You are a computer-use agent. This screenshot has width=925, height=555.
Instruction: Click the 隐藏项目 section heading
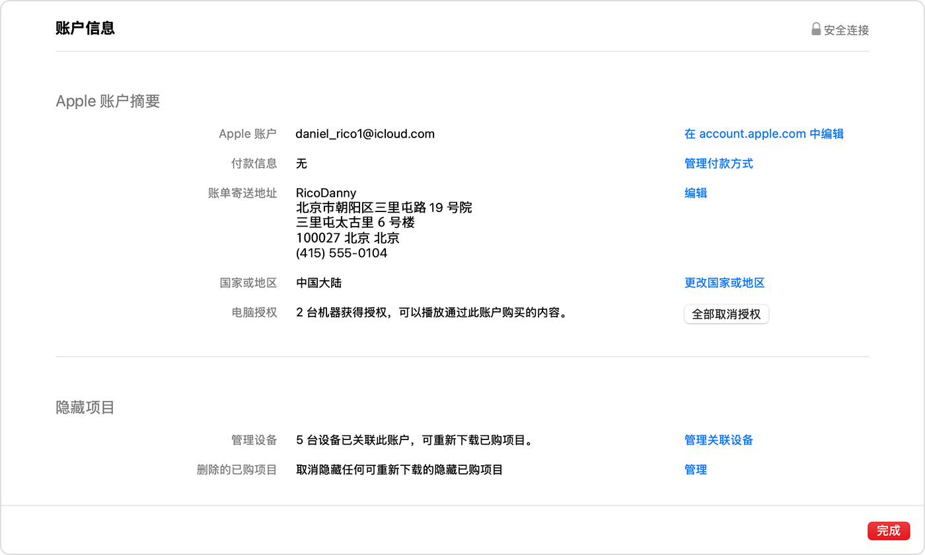(85, 408)
